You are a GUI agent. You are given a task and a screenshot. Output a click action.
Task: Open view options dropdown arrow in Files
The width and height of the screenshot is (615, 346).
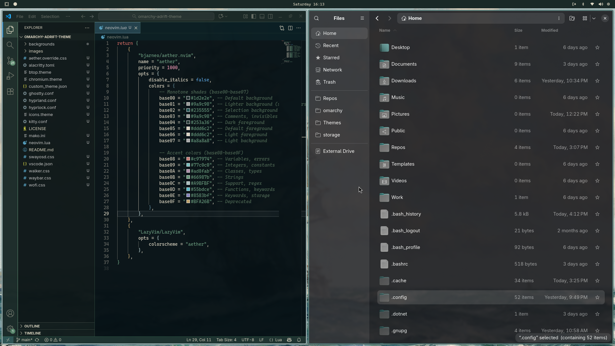point(594,18)
